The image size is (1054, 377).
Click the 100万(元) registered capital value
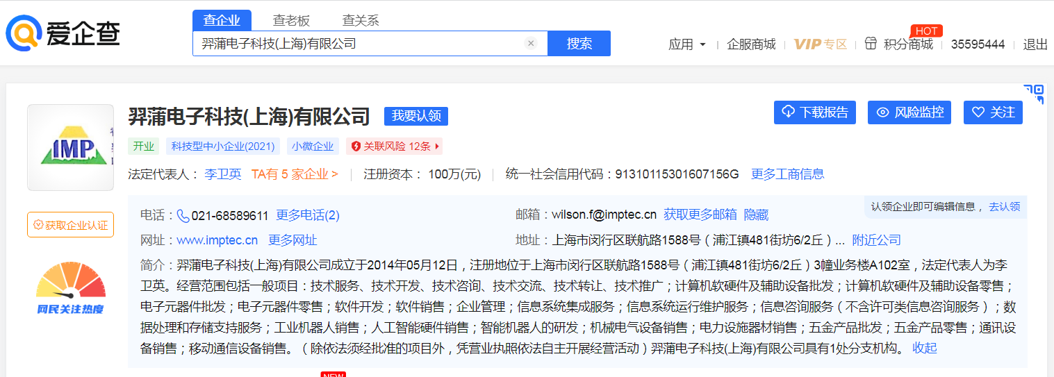pyautogui.click(x=454, y=174)
